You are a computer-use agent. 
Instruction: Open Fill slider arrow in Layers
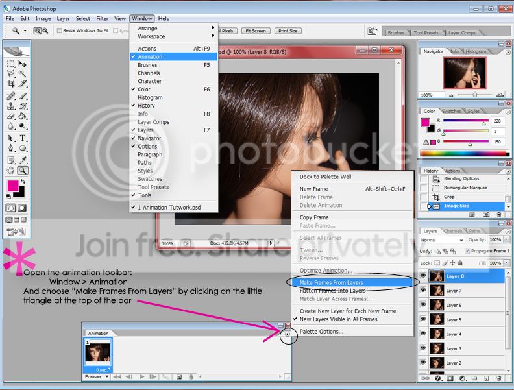pyautogui.click(x=506, y=263)
